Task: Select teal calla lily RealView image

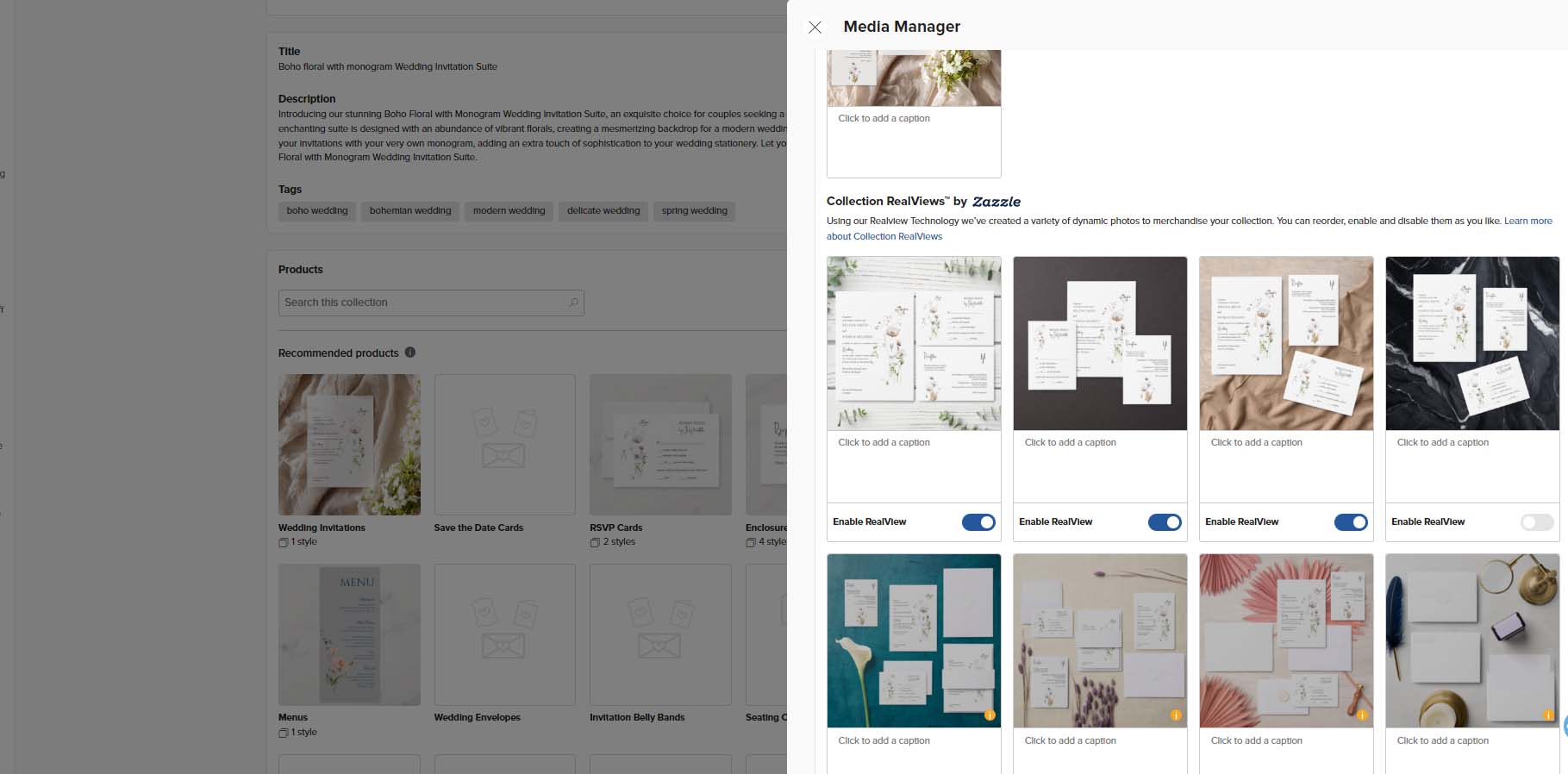Action: point(914,640)
